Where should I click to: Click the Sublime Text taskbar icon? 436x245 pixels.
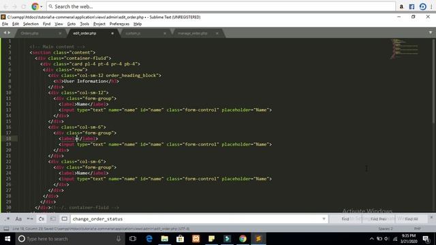(x=258, y=239)
